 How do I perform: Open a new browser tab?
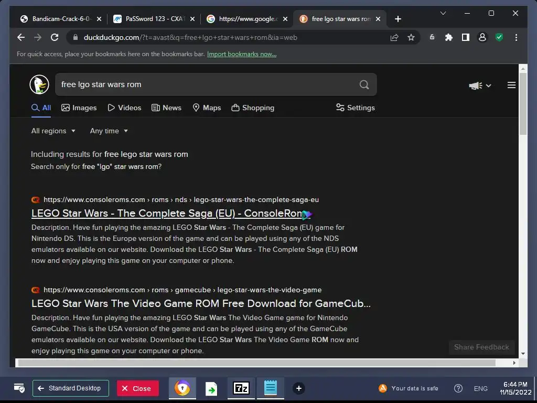point(398,19)
